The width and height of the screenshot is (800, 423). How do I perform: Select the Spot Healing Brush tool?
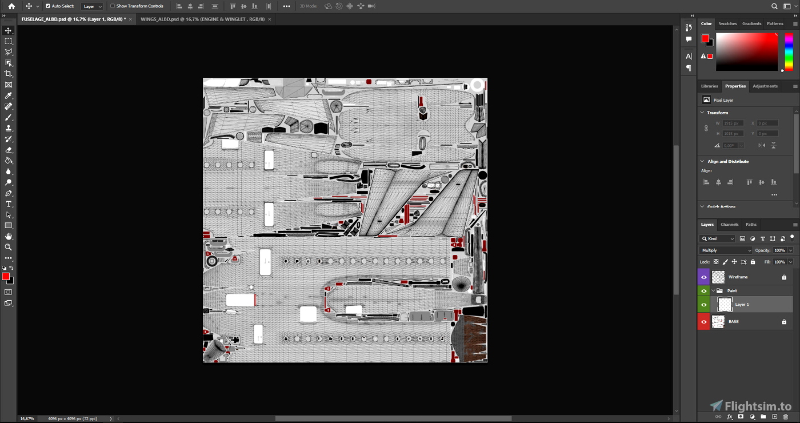(9, 106)
